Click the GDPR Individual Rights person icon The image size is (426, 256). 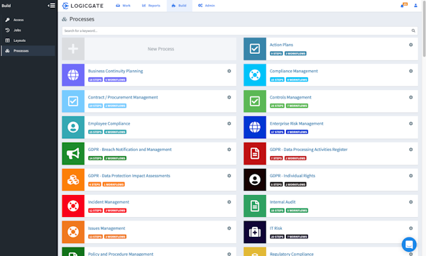click(255, 179)
